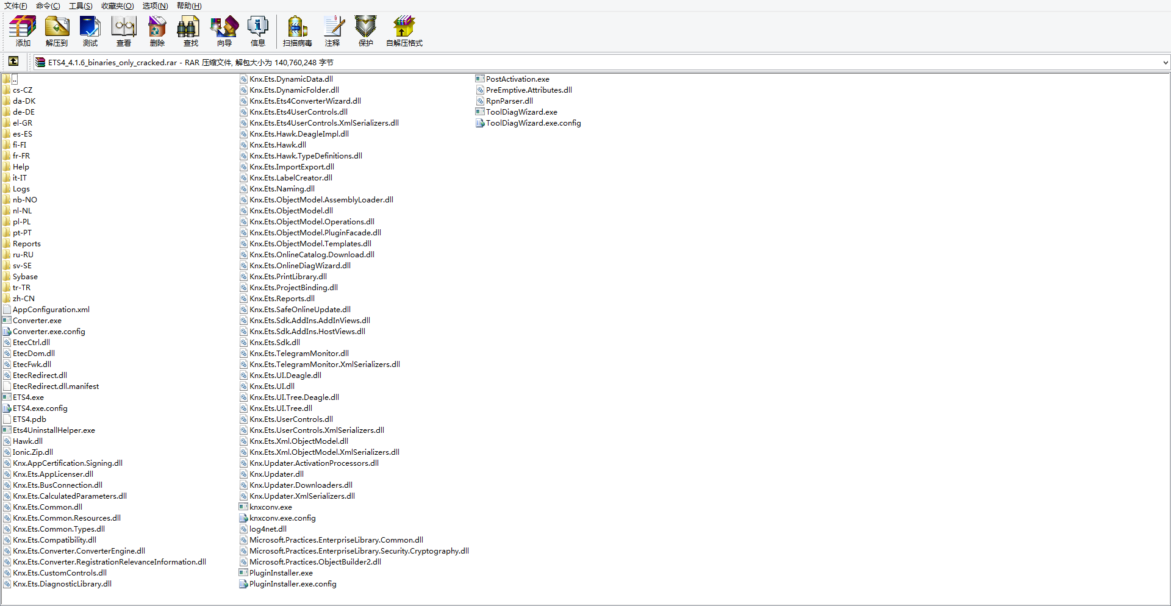
Task: Open the Options (选项) menu
Action: pos(155,5)
